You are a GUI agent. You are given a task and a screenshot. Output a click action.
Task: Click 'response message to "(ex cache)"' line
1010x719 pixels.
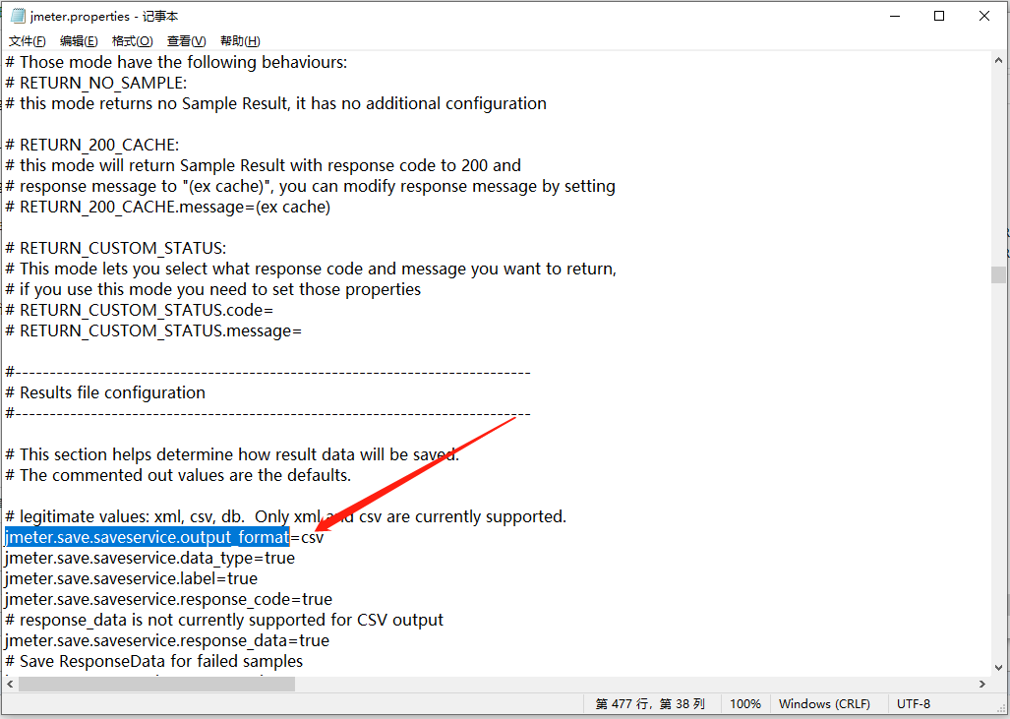coord(310,186)
